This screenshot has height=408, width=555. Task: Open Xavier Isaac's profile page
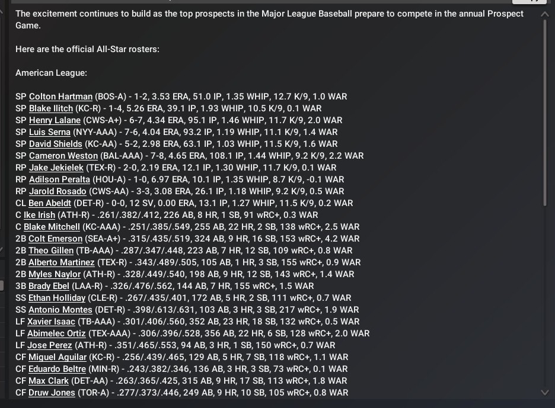52,322
